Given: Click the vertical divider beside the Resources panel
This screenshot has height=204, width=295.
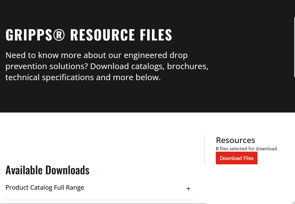Looking at the screenshot, I should pos(205,149).
